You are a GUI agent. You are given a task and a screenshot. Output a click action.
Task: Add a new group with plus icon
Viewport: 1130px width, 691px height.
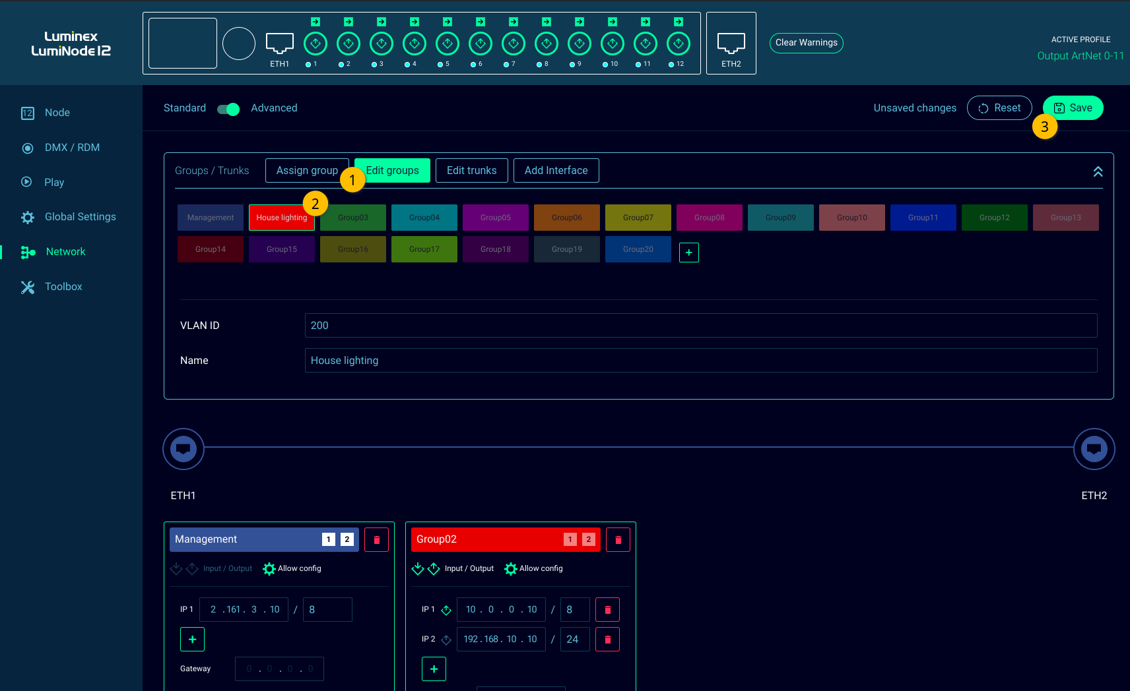(x=688, y=253)
